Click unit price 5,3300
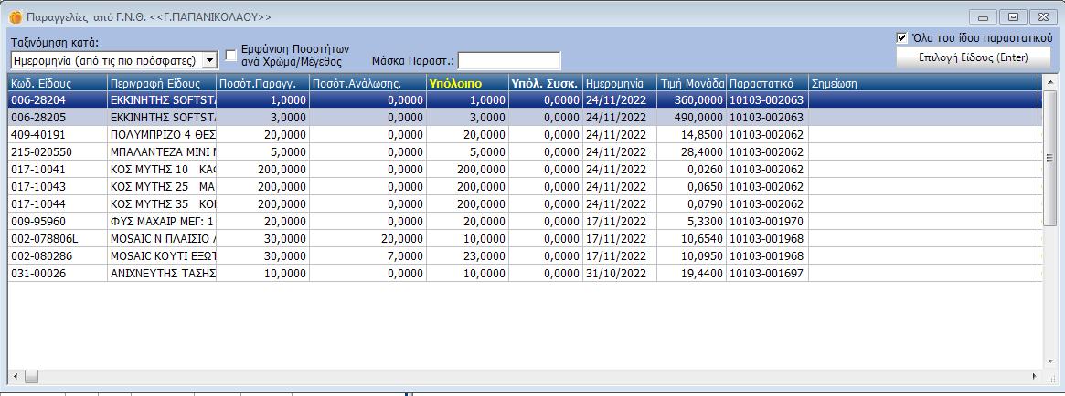 click(x=705, y=221)
